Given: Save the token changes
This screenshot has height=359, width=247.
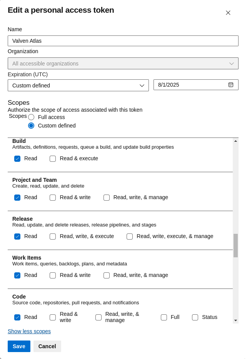Looking at the screenshot, I should [19, 346].
